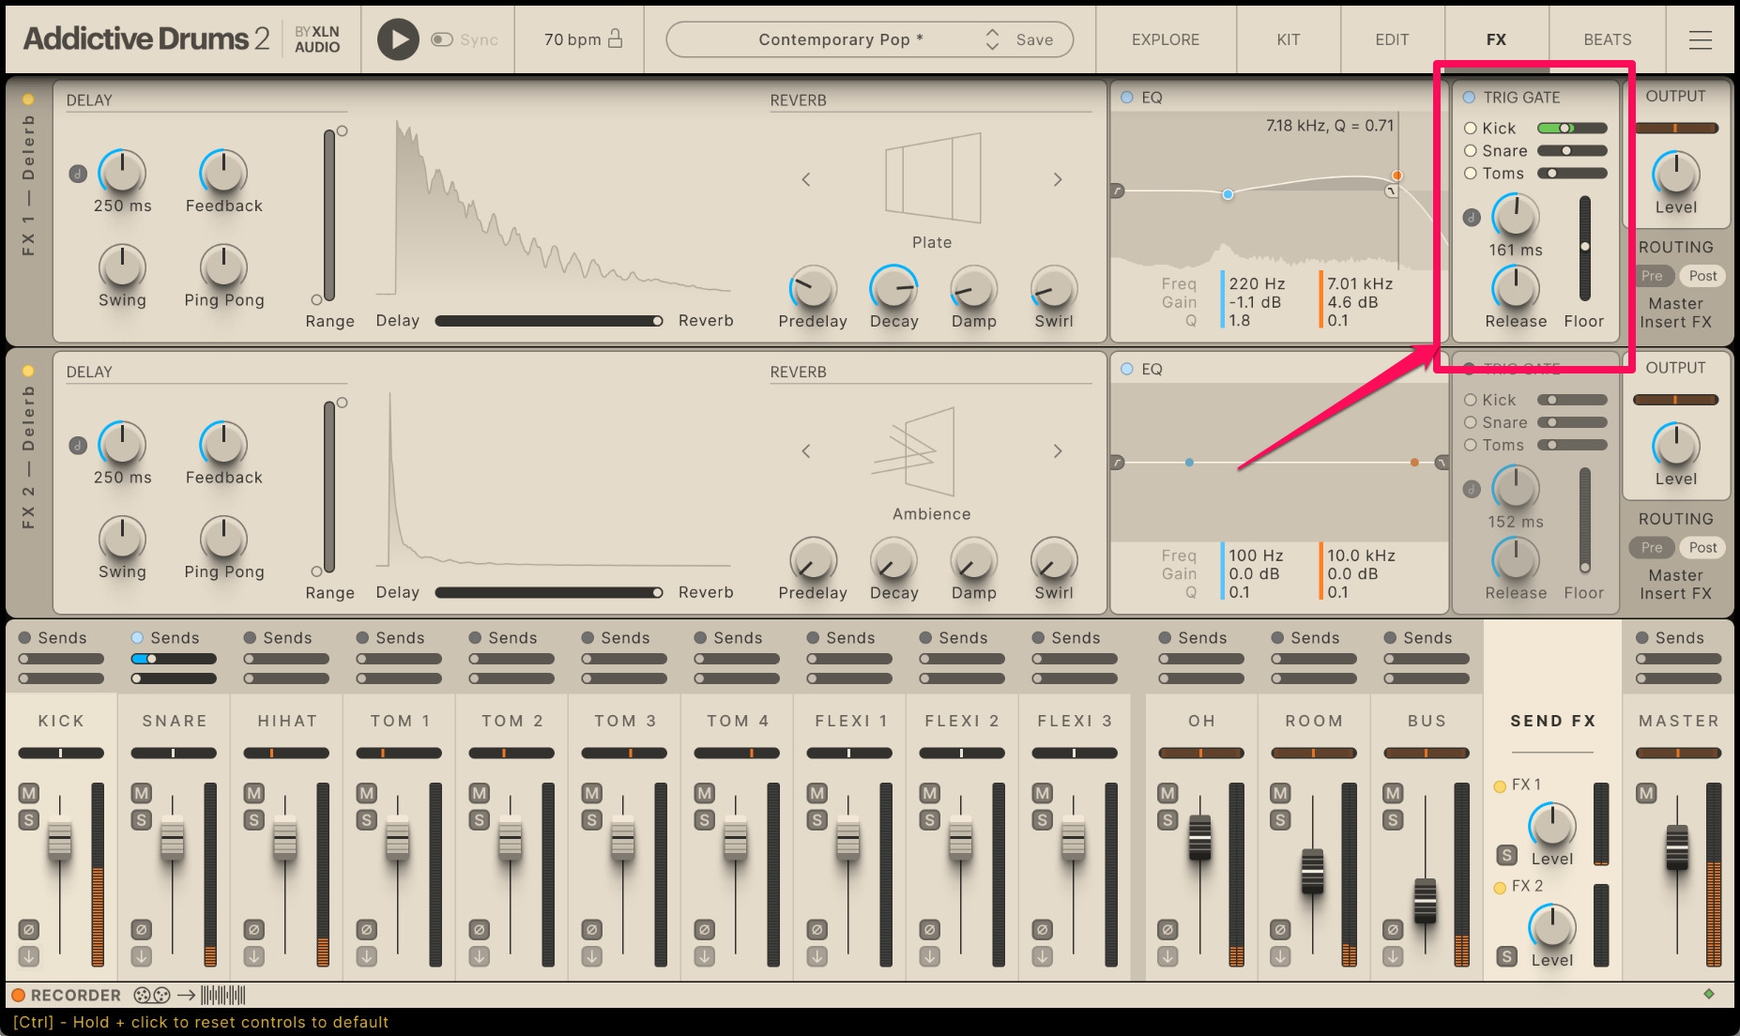Mute the ROOM channel

pyautogui.click(x=1280, y=794)
